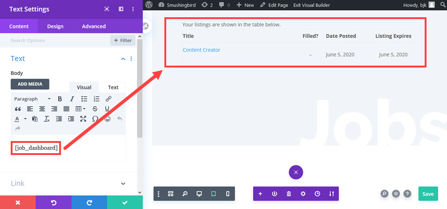Screen dimensions: 447x209
Task: Switch to the Design tab
Action: [55, 26]
